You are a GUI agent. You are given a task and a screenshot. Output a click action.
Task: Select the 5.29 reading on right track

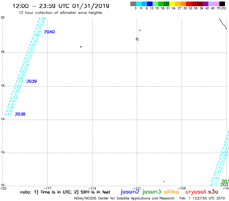coord(219,168)
